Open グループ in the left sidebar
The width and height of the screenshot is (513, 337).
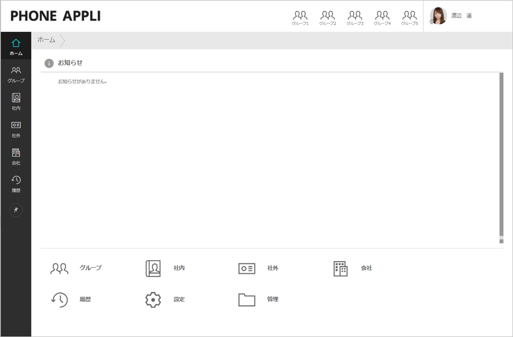tap(16, 74)
